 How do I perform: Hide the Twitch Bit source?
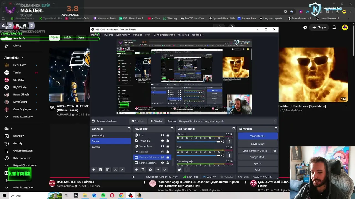click(163, 141)
